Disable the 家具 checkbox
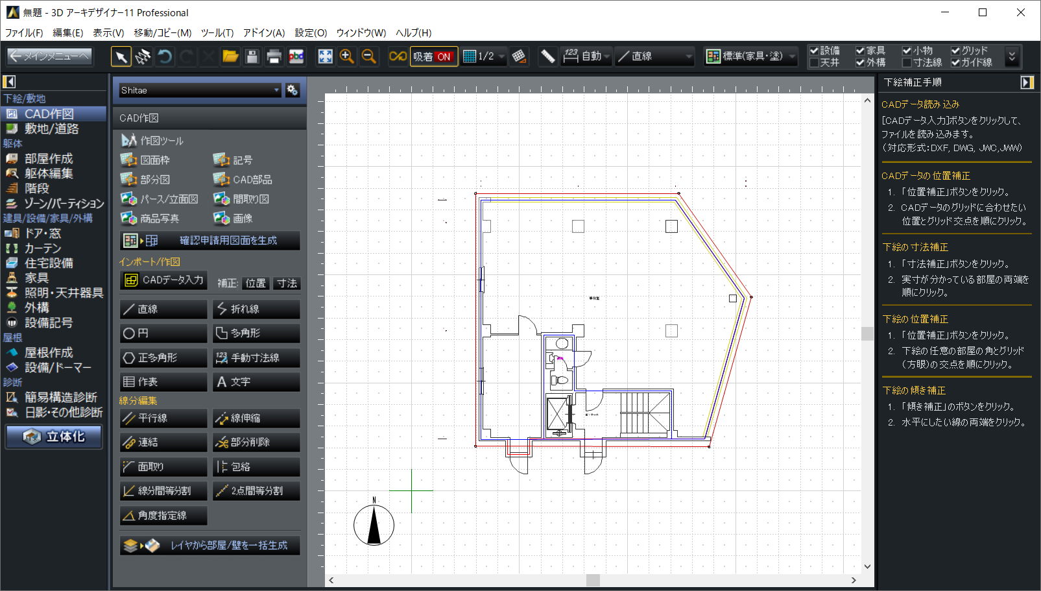The width and height of the screenshot is (1041, 591). coord(860,51)
